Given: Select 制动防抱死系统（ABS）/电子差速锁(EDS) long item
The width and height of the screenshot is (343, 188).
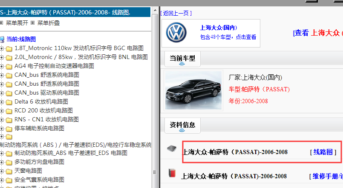Looking at the screenshot, I should click(76, 145).
